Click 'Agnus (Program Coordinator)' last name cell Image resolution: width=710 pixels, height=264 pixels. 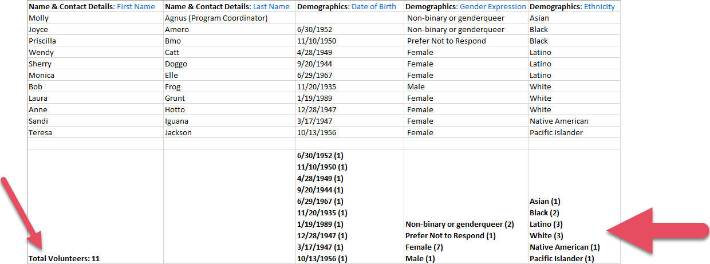(x=230, y=18)
